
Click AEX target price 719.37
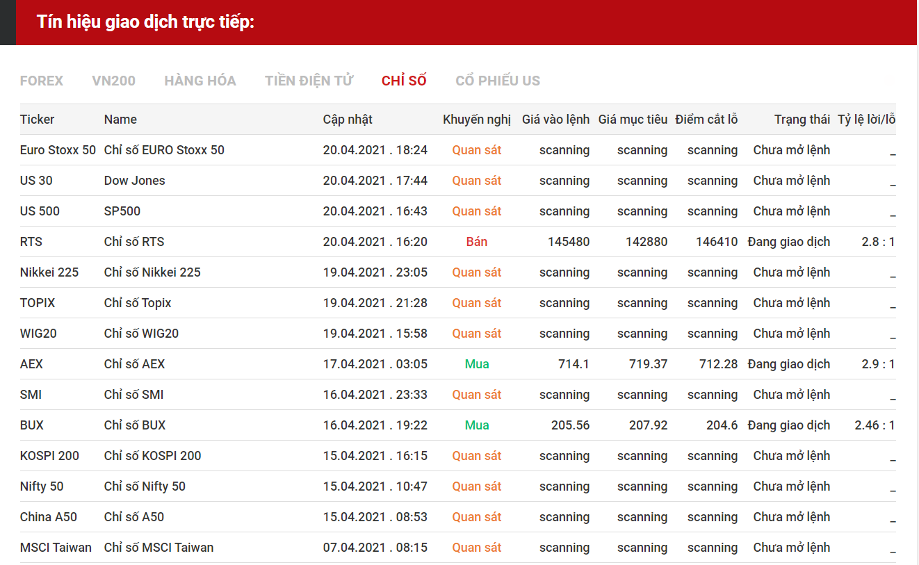click(648, 364)
